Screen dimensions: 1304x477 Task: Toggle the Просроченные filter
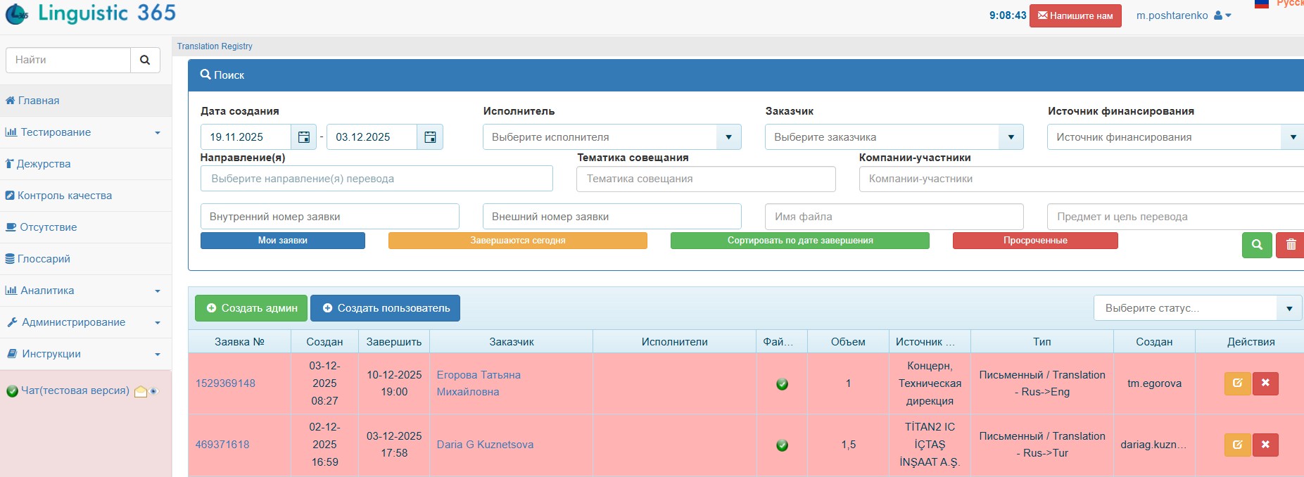(1034, 241)
